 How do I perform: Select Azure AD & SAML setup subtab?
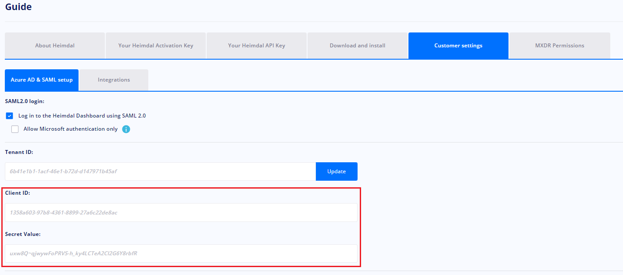[x=42, y=80]
